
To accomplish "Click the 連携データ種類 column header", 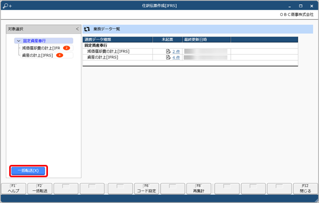I will coord(117,40).
